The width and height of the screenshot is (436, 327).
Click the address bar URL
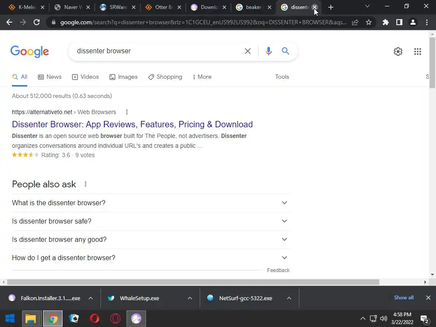[x=204, y=22]
